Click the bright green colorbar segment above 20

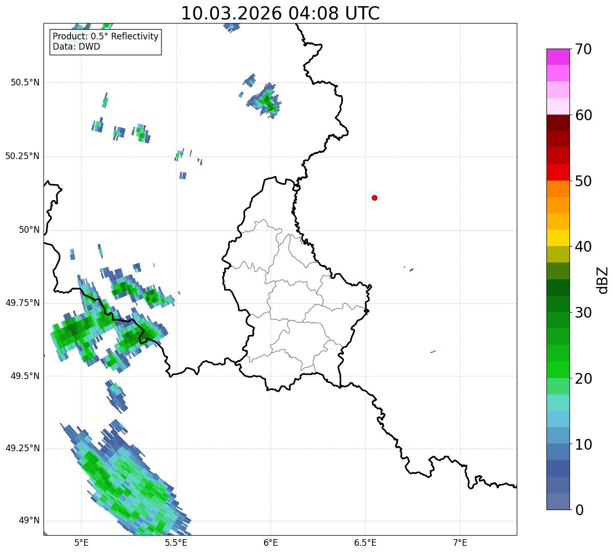558,369
